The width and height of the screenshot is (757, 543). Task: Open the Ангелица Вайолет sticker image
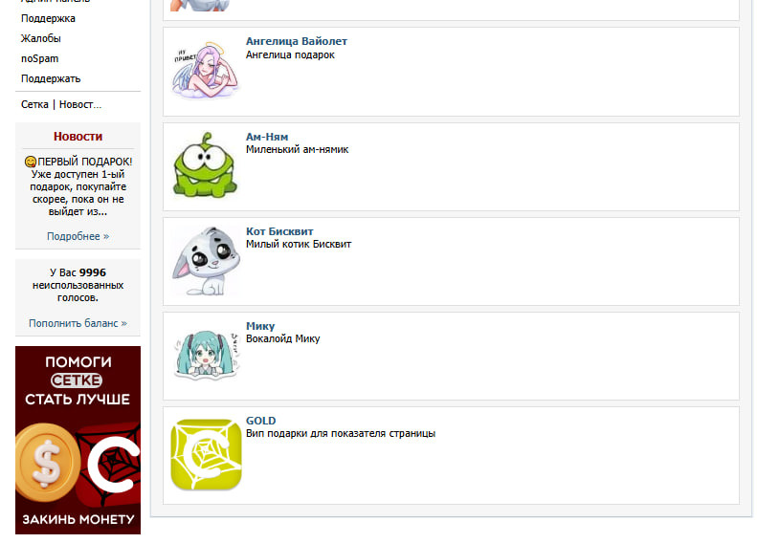206,71
